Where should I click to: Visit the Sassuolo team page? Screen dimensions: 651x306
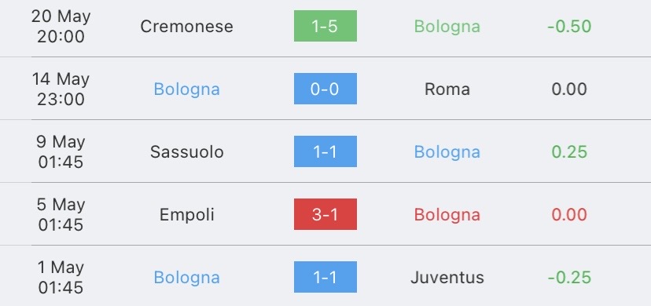(x=187, y=152)
